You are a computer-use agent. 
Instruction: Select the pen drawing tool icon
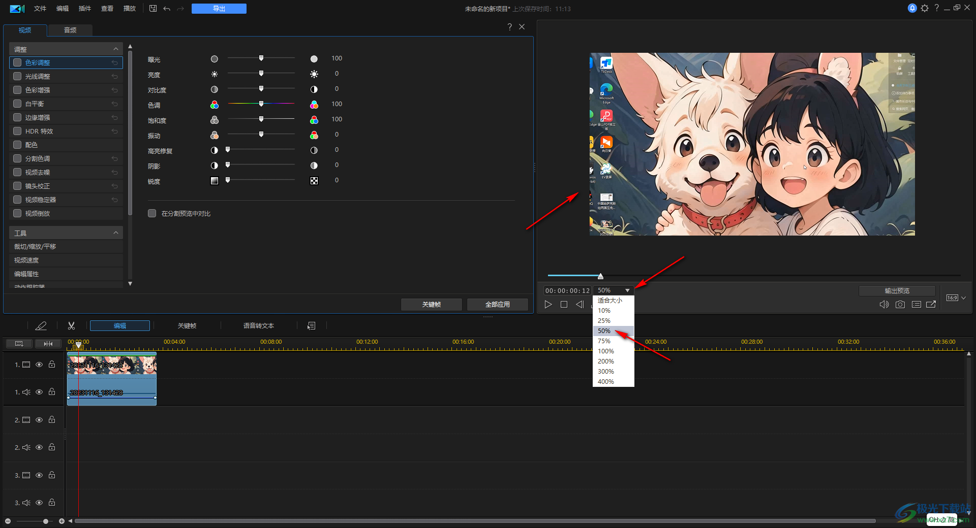41,326
